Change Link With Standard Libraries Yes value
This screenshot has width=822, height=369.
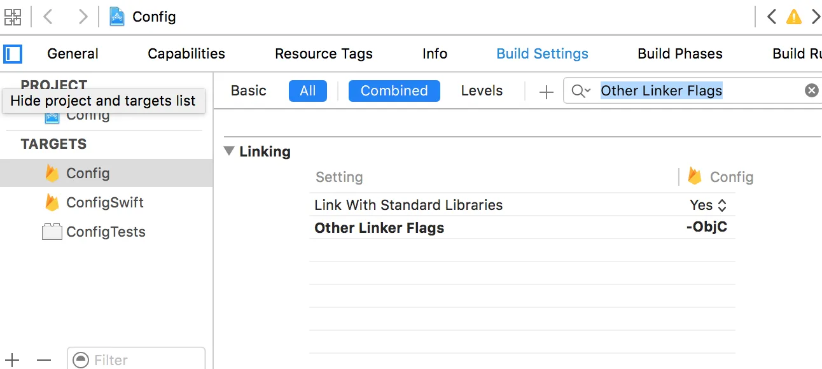point(707,205)
